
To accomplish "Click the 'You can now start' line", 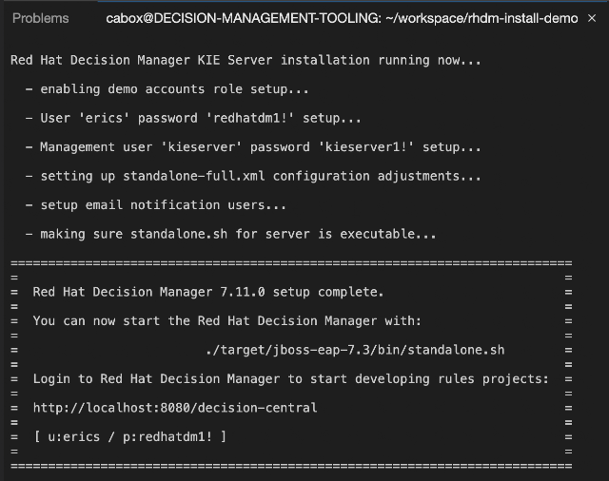I will (x=227, y=320).
